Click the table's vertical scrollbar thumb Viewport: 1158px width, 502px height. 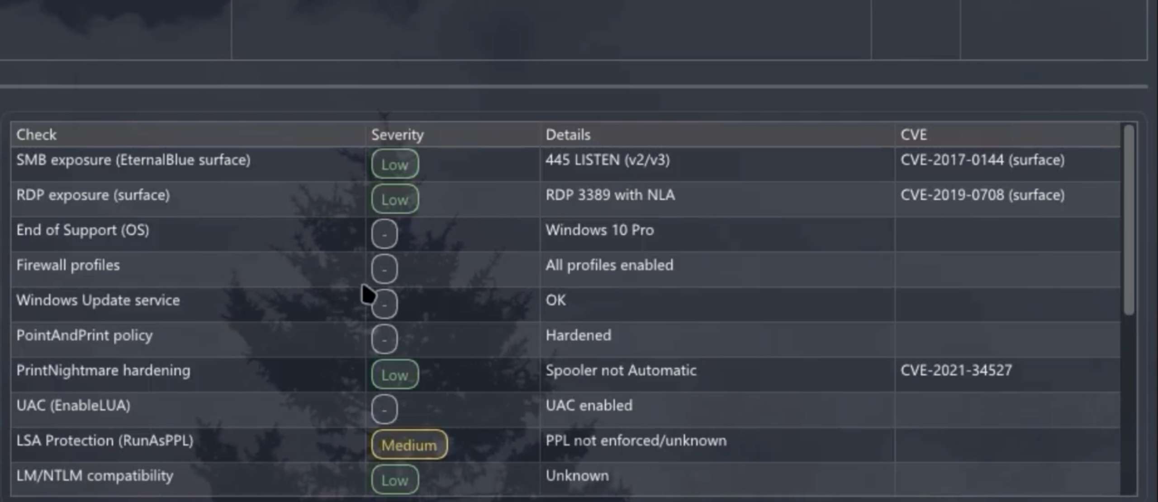1129,220
